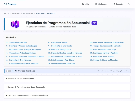The height and width of the screenshot is (101, 135).
Task: Click the purple PE badge
Action: (x=94, y=23)
